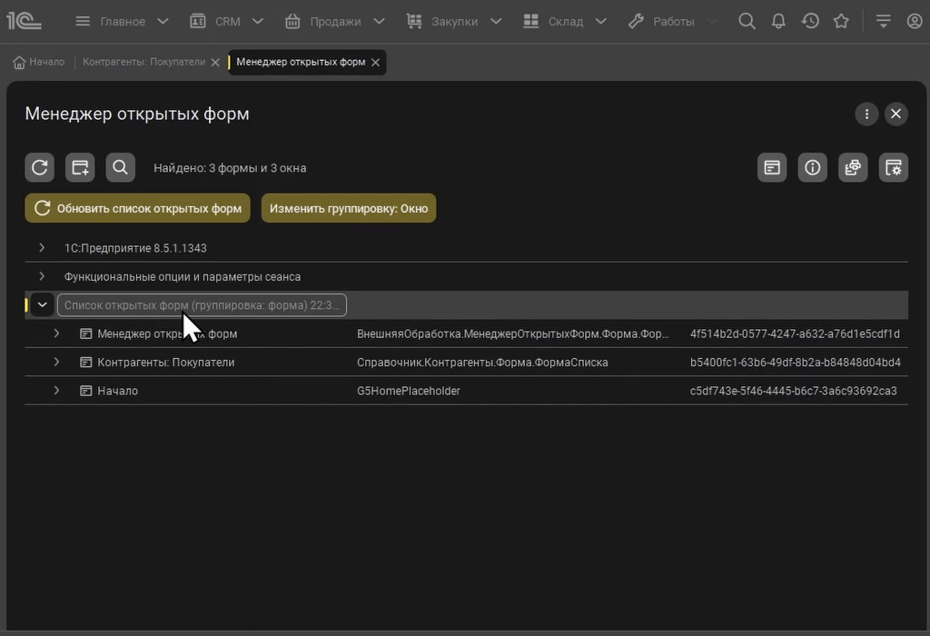Click 1С:Предприятие 8.5.1.1343 row text
930x636 pixels.
[x=135, y=248]
